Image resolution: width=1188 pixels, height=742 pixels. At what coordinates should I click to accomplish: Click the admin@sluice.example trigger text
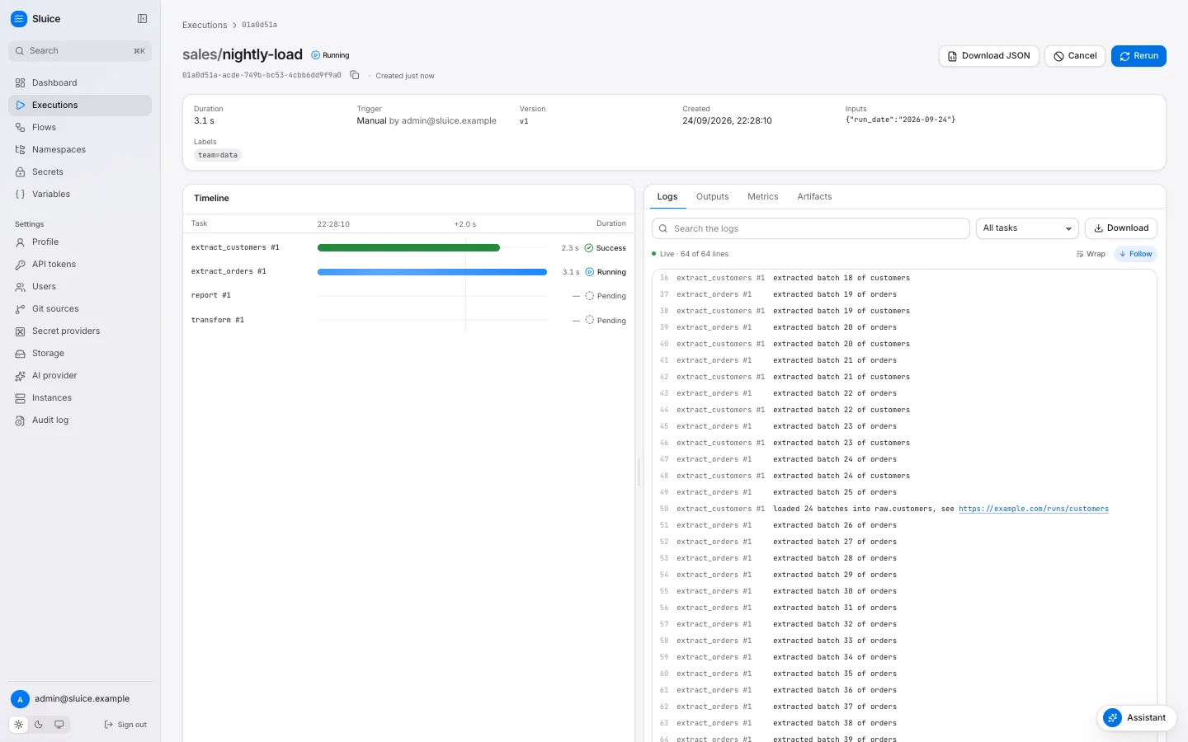click(x=449, y=120)
